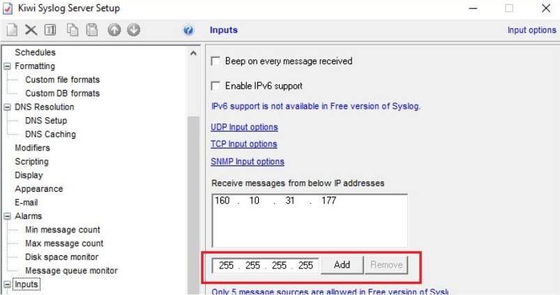
Task: Open Help via the question mark icon
Action: click(x=188, y=31)
